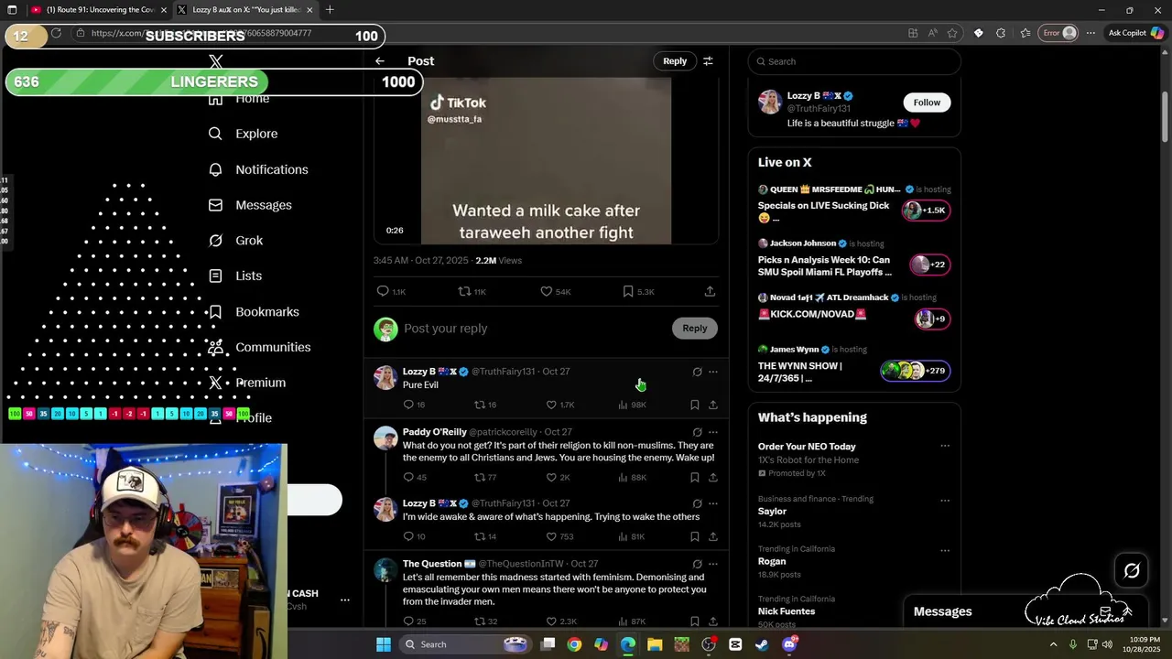Open Notifications in the sidebar

click(x=258, y=169)
